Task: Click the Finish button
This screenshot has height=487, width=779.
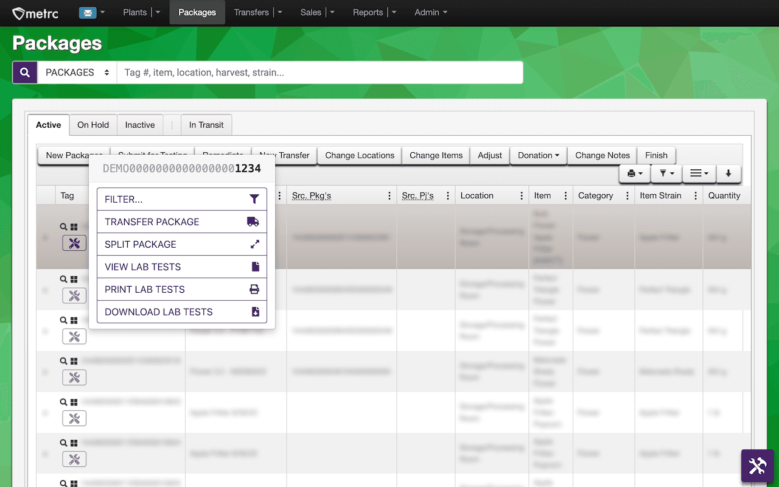Action: 656,155
